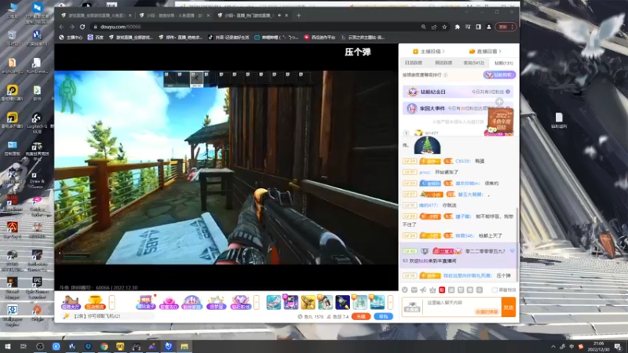Toggle the 屏蔽特效 checkbox
Viewport: 628px width, 353px height.
pos(495,289)
